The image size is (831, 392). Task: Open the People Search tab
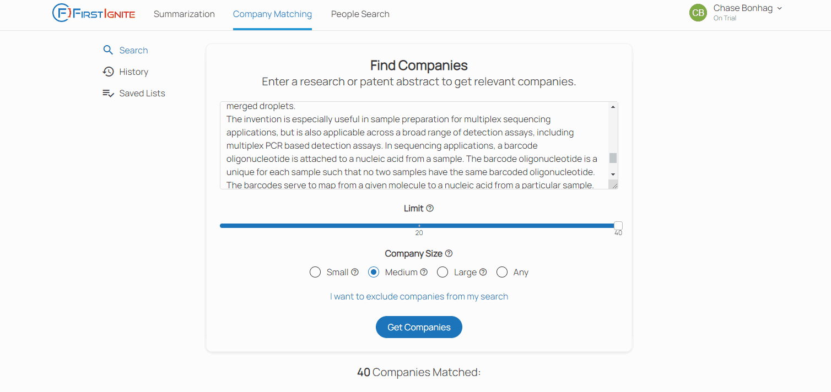pyautogui.click(x=360, y=14)
